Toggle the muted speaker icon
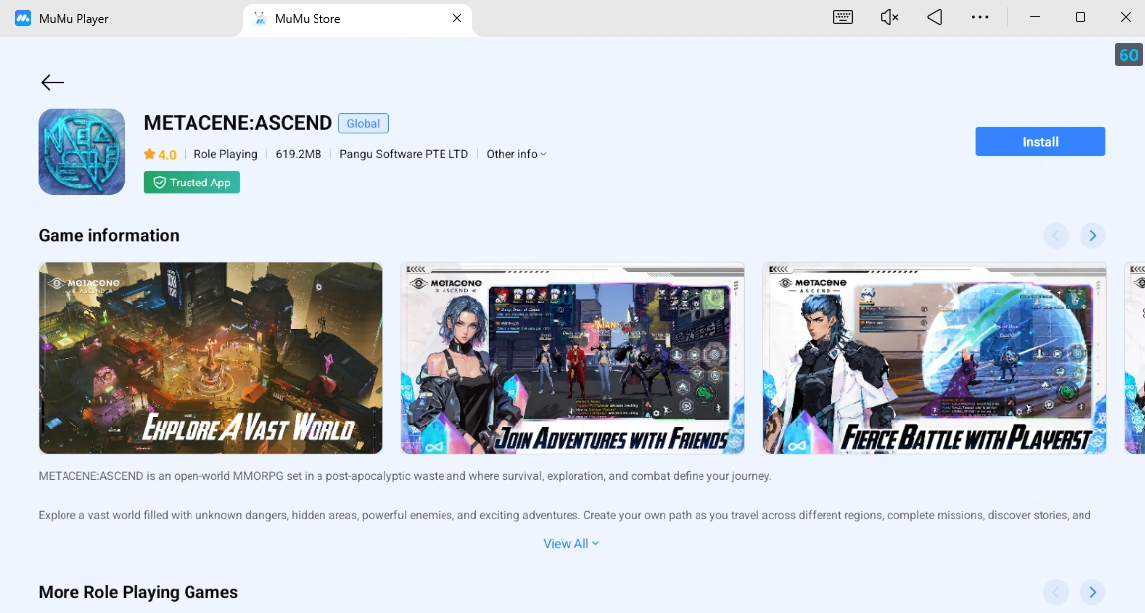The height and width of the screenshot is (613, 1145). coord(889,18)
